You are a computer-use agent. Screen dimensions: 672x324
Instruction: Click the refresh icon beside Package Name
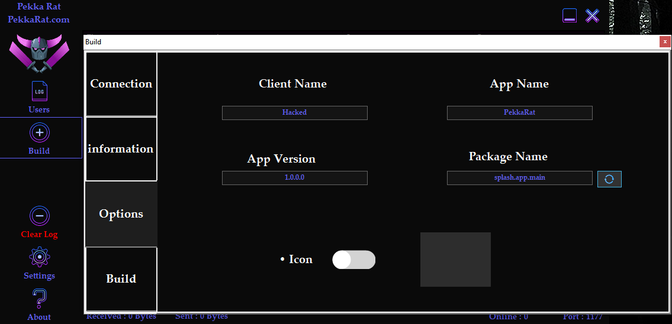click(x=609, y=179)
